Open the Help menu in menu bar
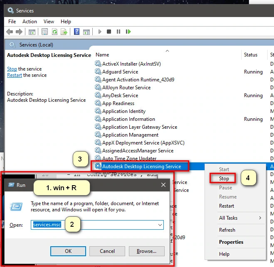This screenshot has width=274, height=267. click(66, 22)
